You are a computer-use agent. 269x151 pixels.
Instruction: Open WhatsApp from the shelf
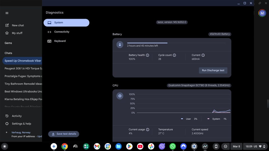(173, 146)
